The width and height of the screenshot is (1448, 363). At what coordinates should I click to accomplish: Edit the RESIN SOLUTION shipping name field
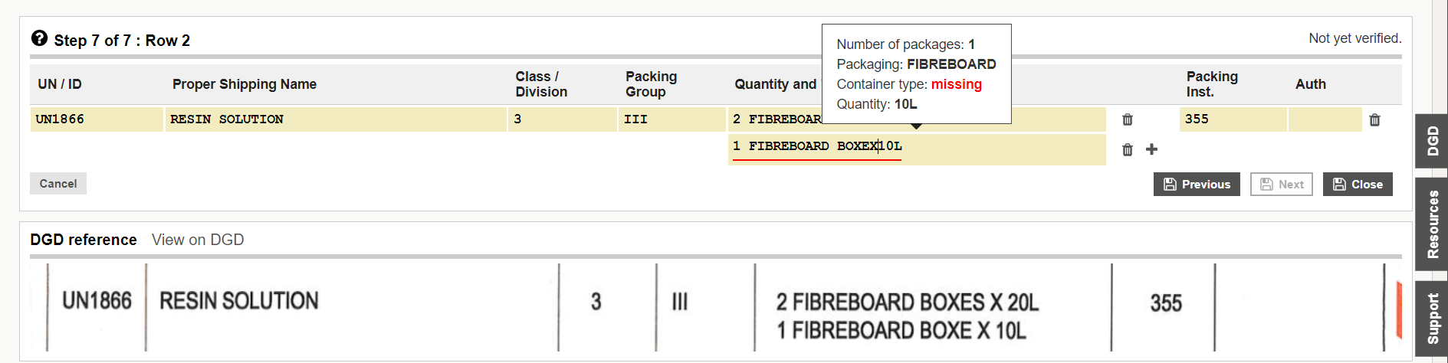[x=336, y=119]
